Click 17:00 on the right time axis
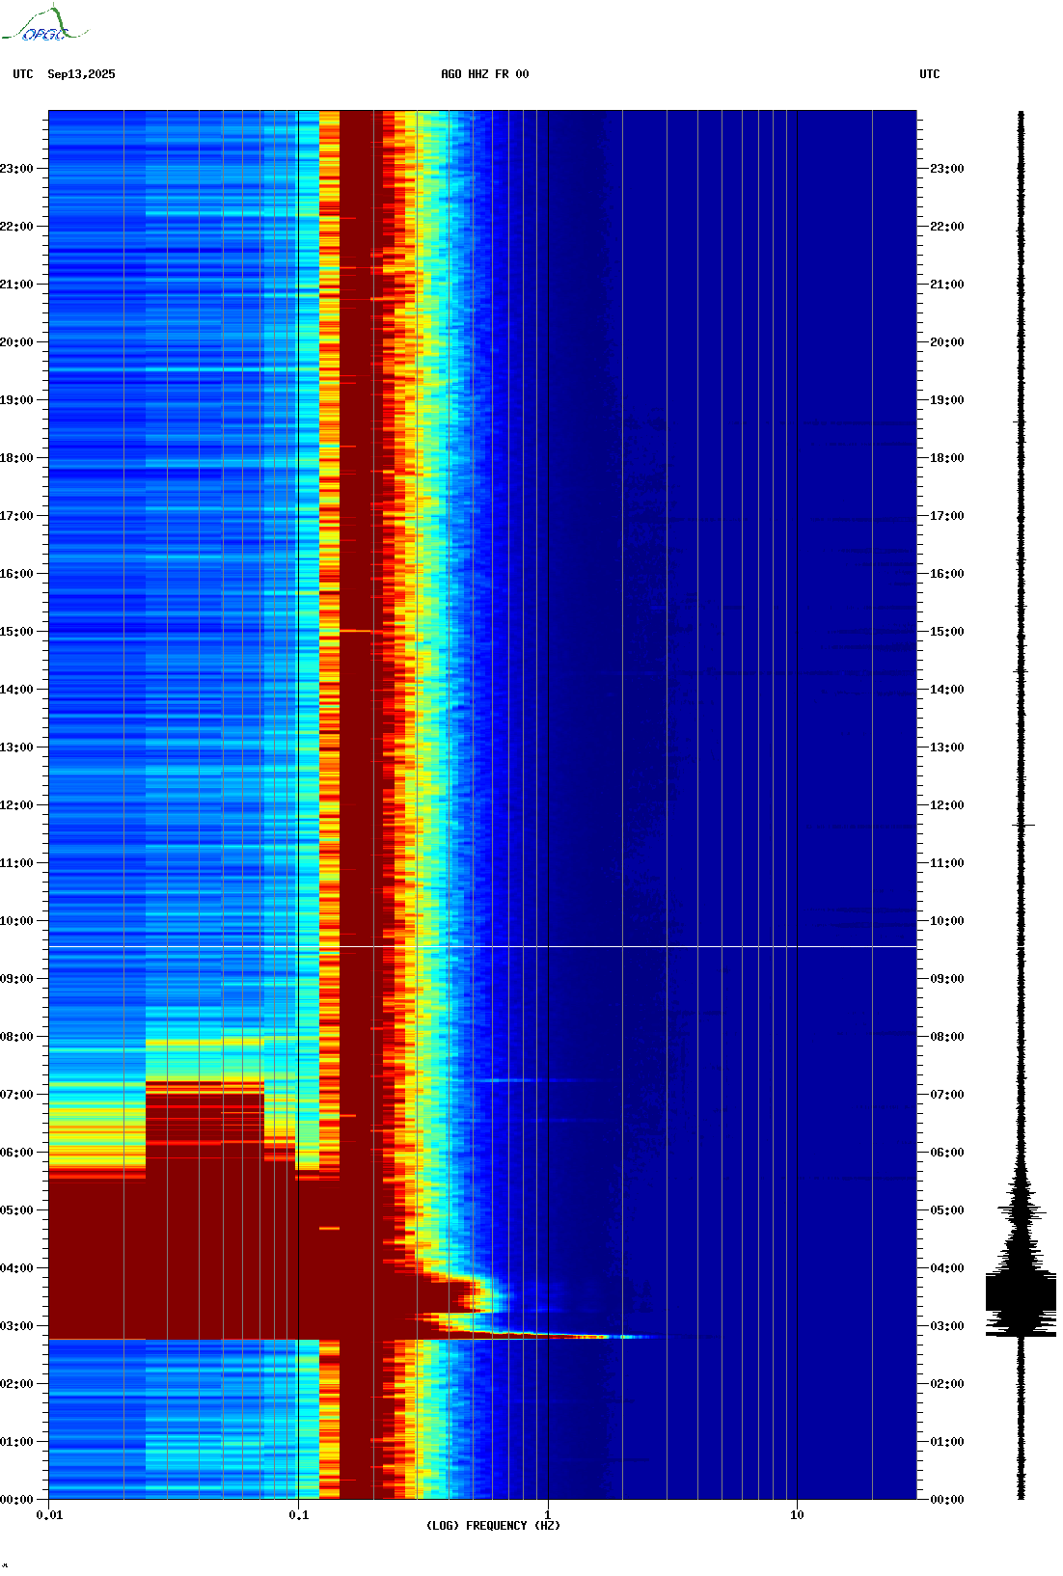 pyautogui.click(x=947, y=516)
